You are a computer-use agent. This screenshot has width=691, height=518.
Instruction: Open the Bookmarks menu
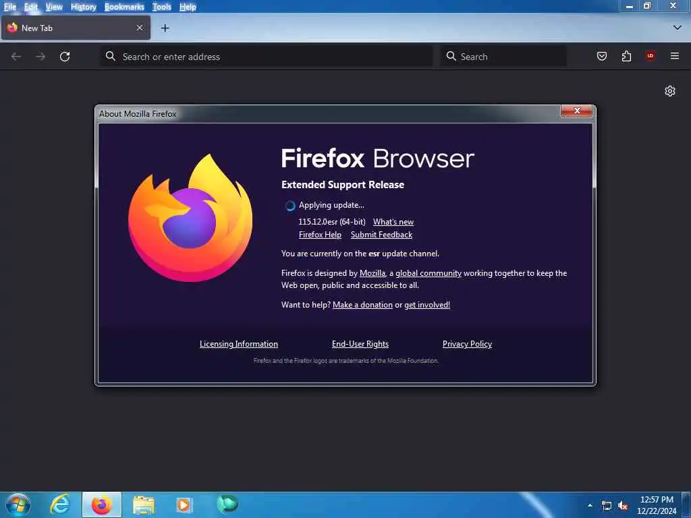[x=124, y=7]
